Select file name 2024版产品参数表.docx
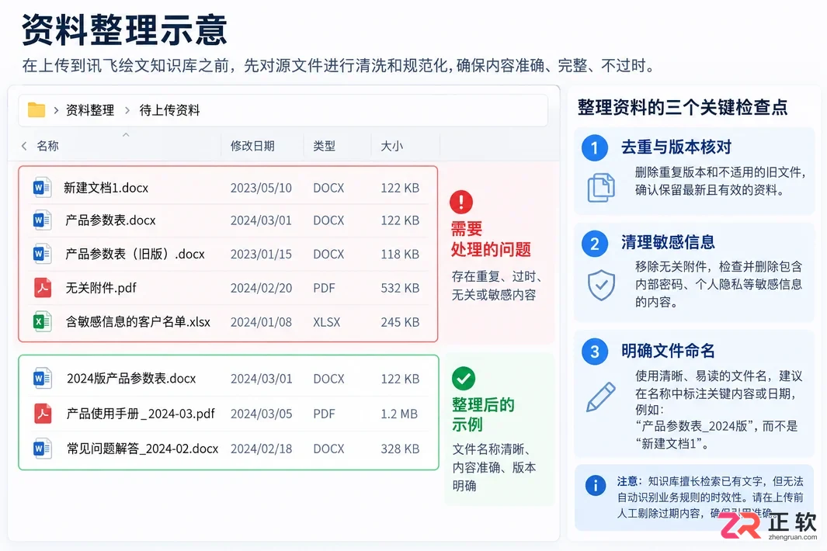The width and height of the screenshot is (827, 551). click(x=131, y=379)
